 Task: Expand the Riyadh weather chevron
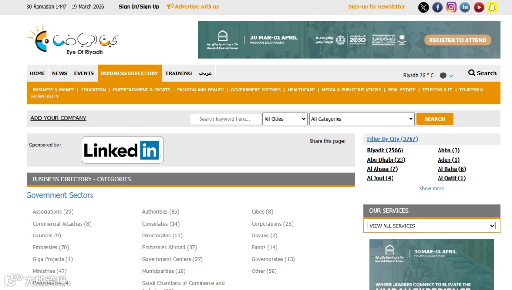click(x=451, y=76)
